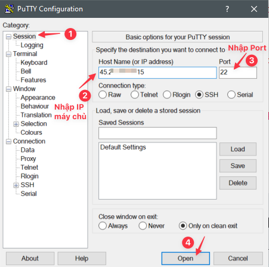Open the Translation category
Viewport: 269px width, 267px height.
(36, 115)
